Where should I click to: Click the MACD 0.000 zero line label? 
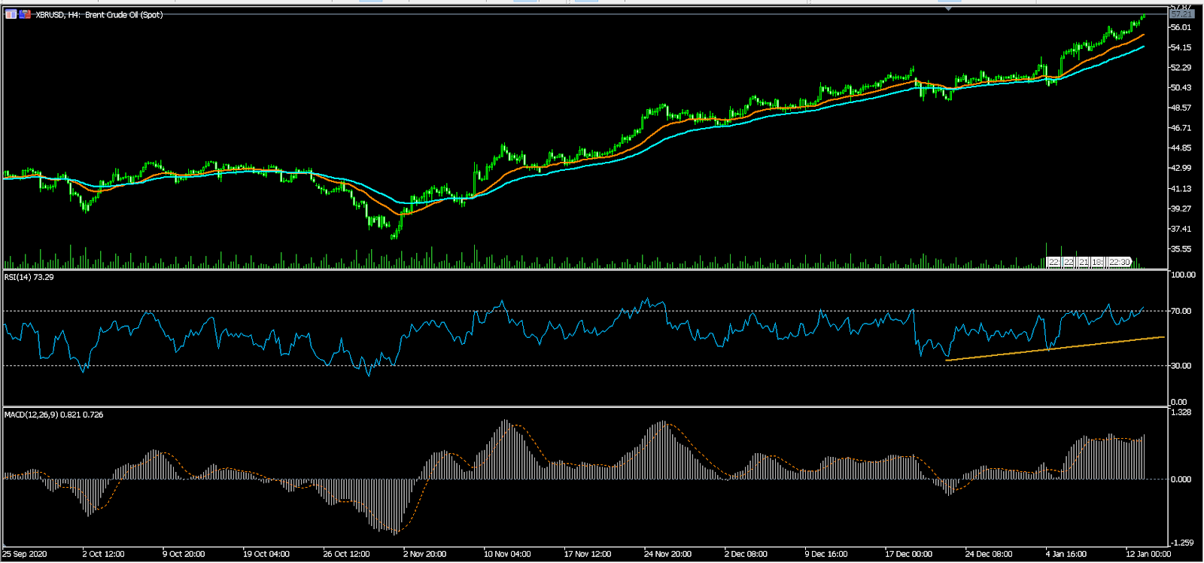tap(1181, 479)
